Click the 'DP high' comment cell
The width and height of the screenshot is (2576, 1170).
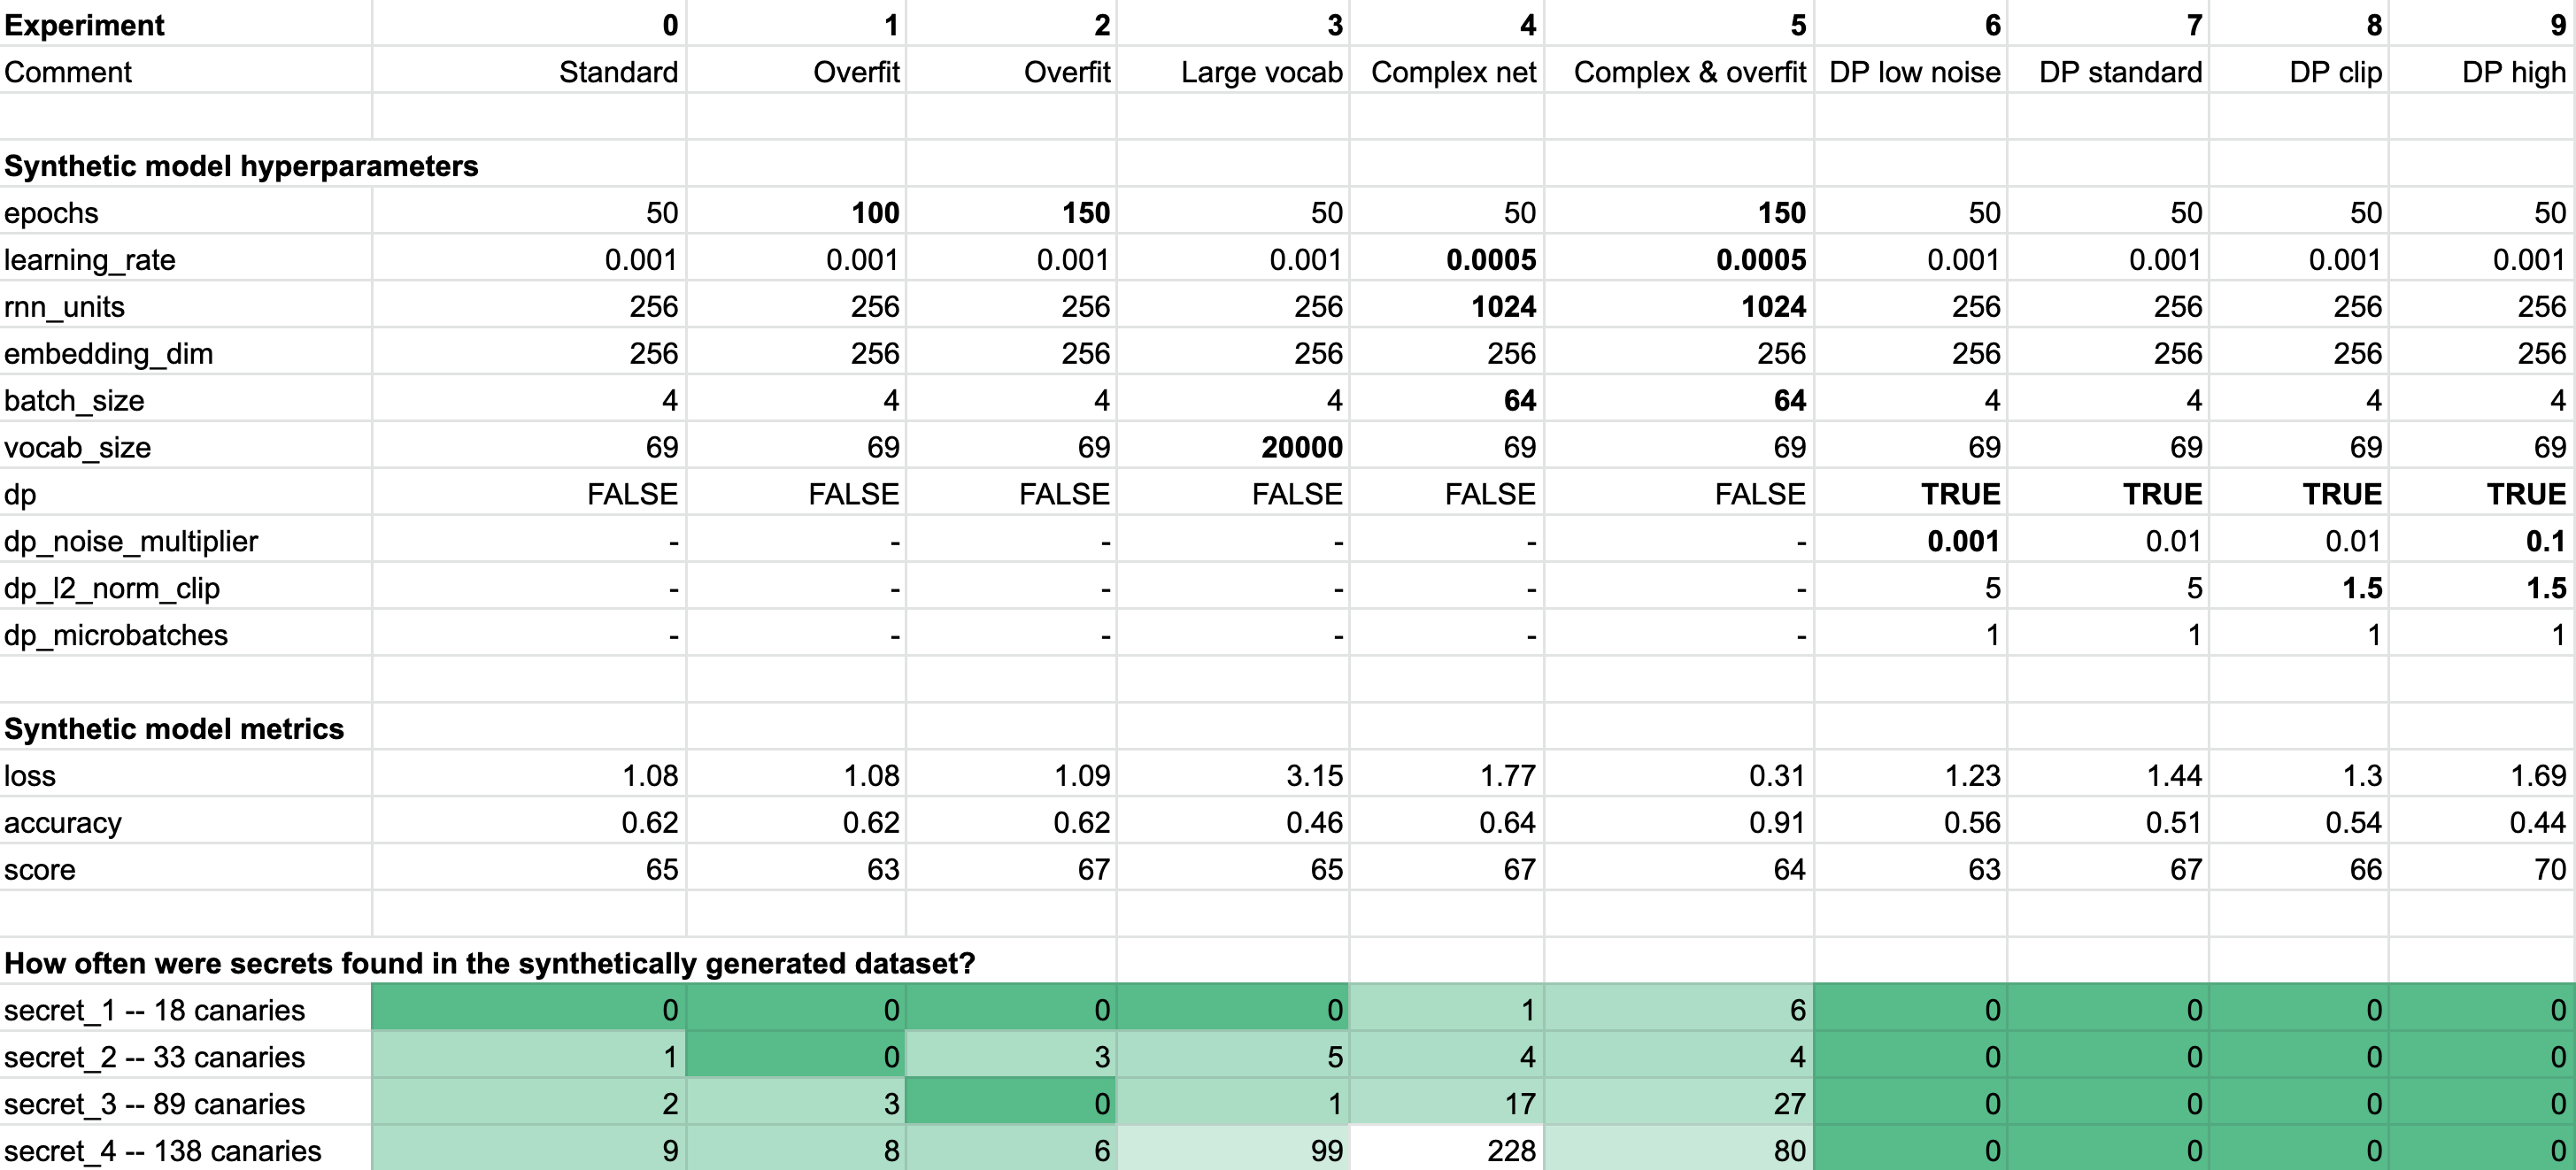click(x=2482, y=71)
